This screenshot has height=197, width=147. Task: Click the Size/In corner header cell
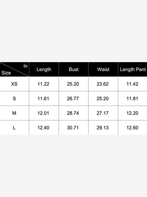[14, 69]
